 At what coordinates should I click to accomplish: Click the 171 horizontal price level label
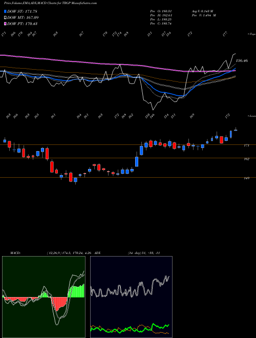(246, 145)
